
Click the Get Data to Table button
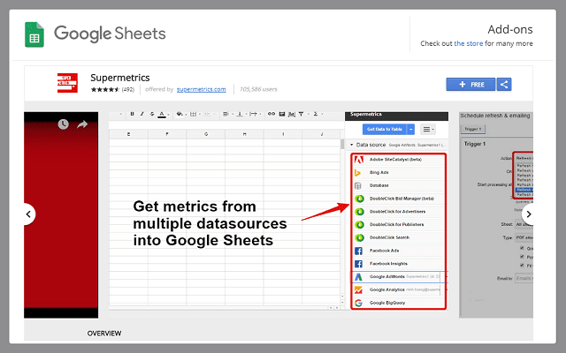(x=385, y=129)
